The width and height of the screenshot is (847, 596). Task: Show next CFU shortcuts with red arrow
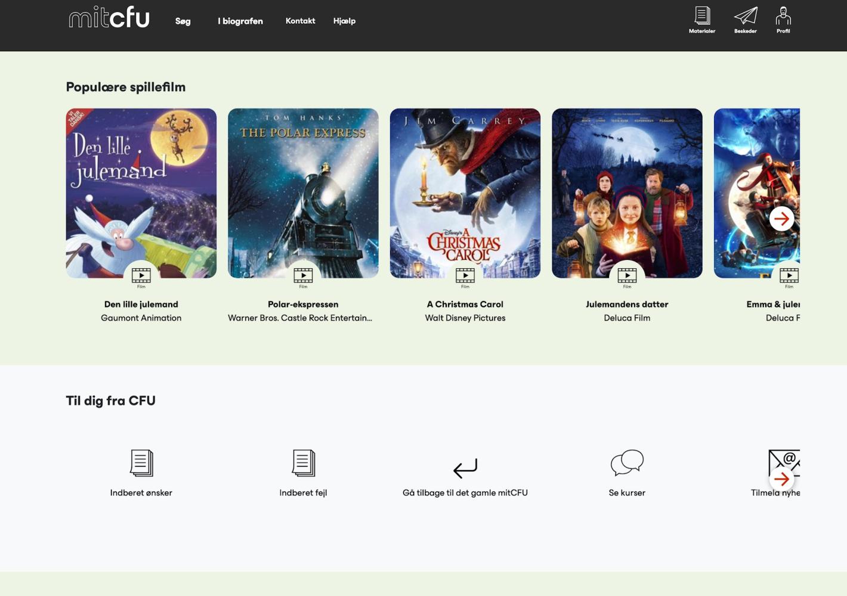[x=781, y=479]
